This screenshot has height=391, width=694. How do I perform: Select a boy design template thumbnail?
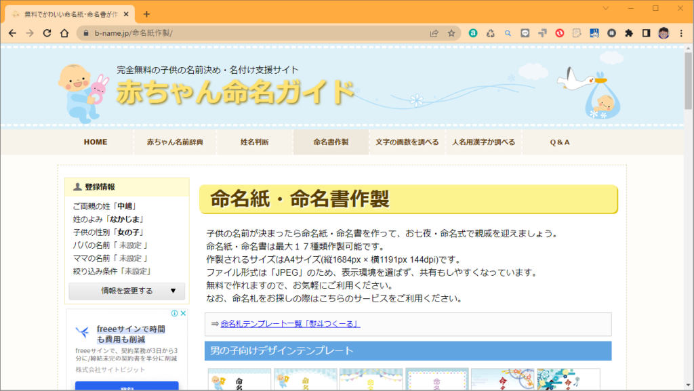(x=239, y=382)
